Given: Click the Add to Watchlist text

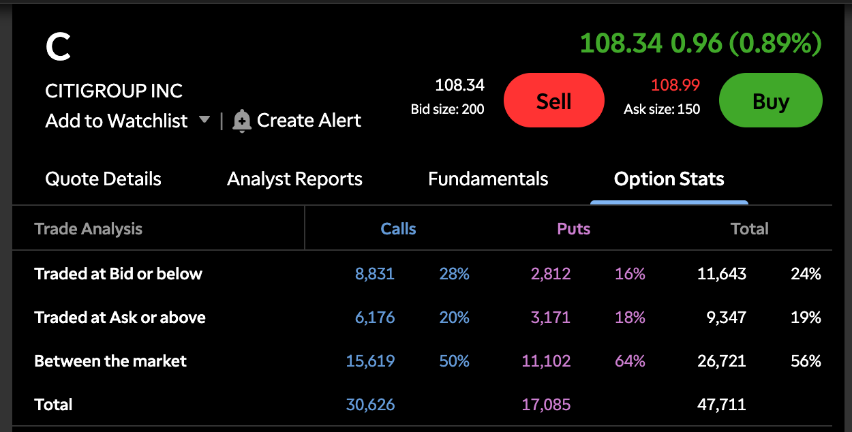Looking at the screenshot, I should coord(116,121).
